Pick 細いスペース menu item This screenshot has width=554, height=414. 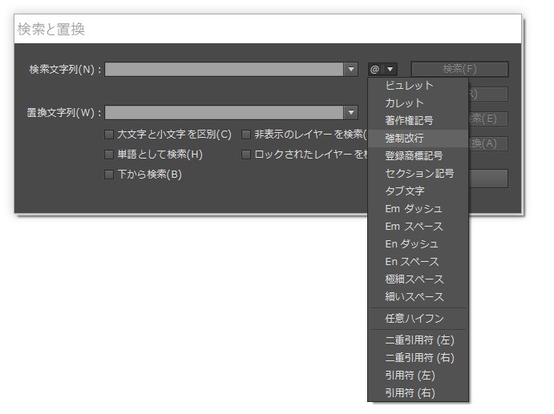click(419, 297)
